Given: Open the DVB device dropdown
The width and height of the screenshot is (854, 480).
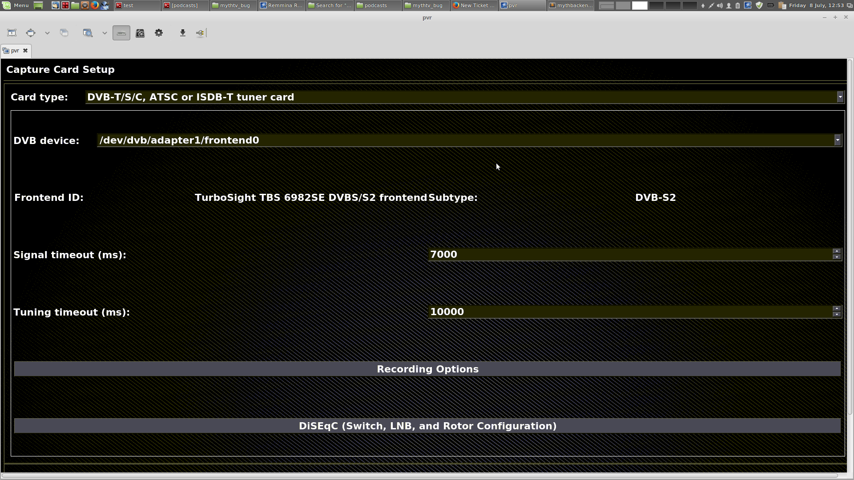Looking at the screenshot, I should point(837,140).
